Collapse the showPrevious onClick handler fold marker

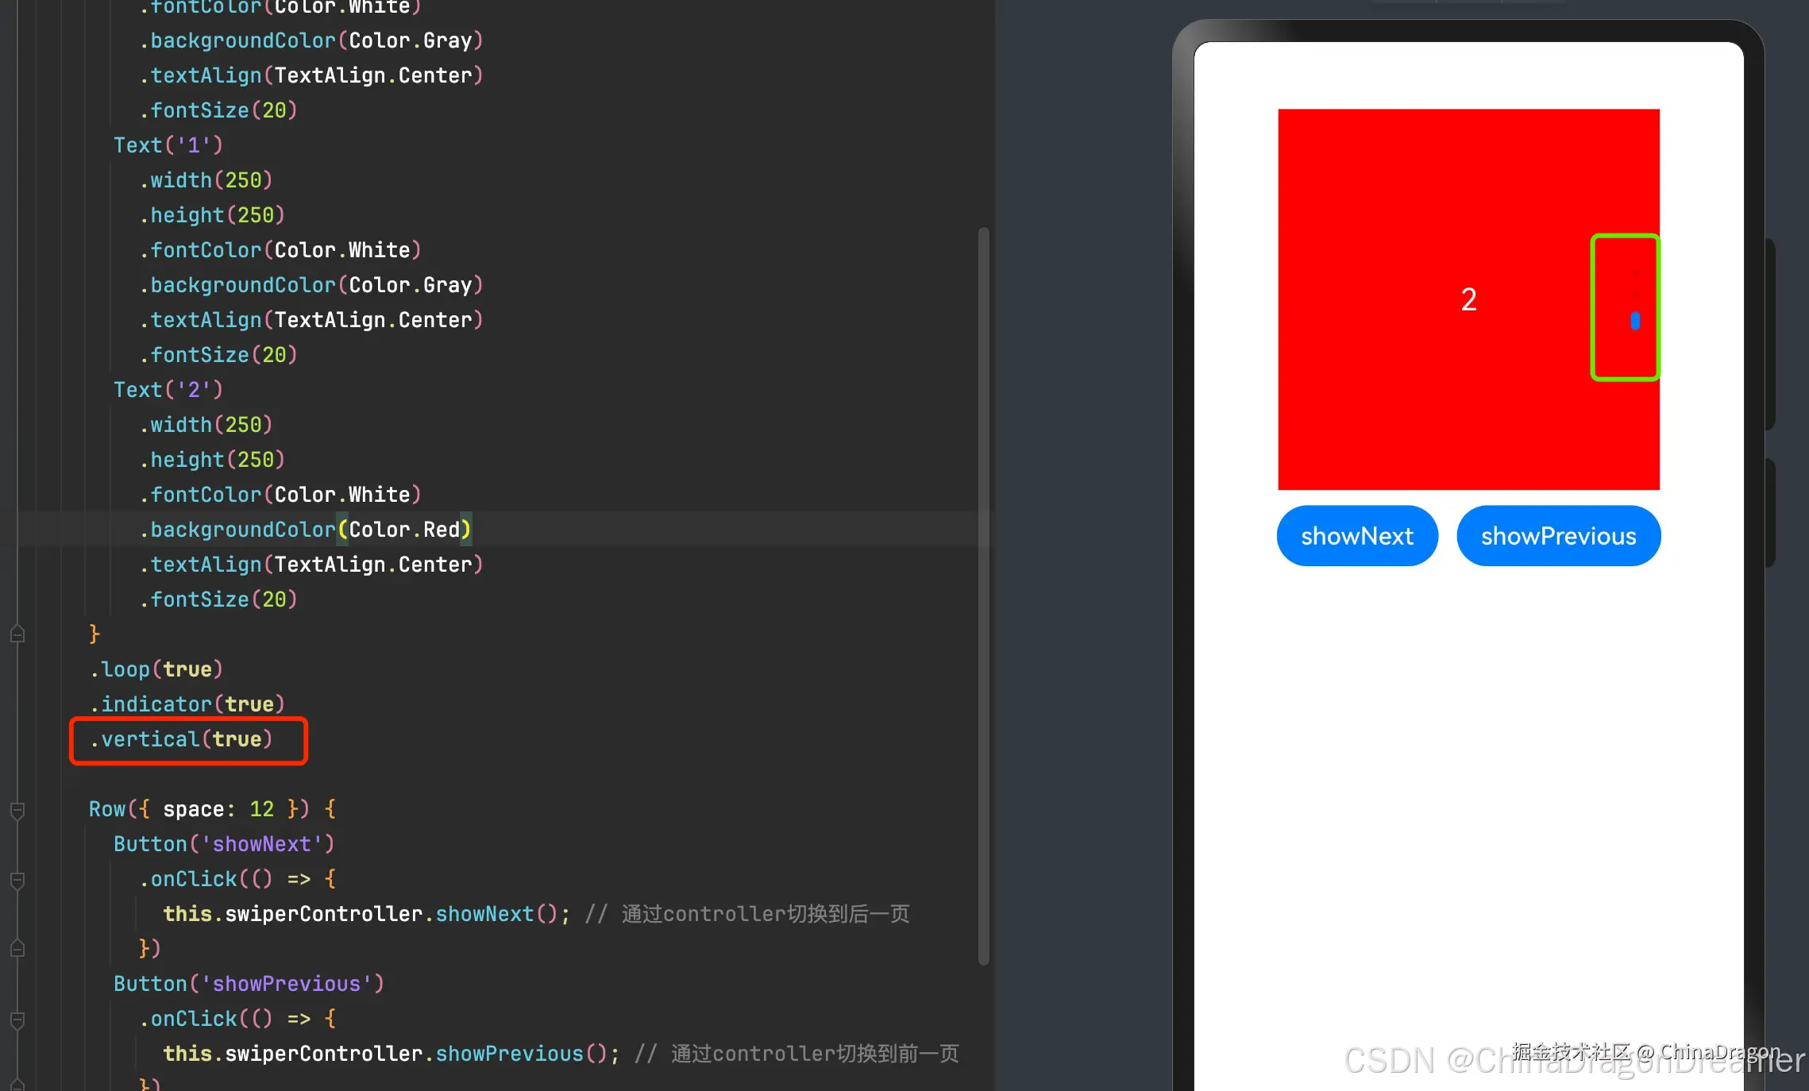click(17, 1020)
